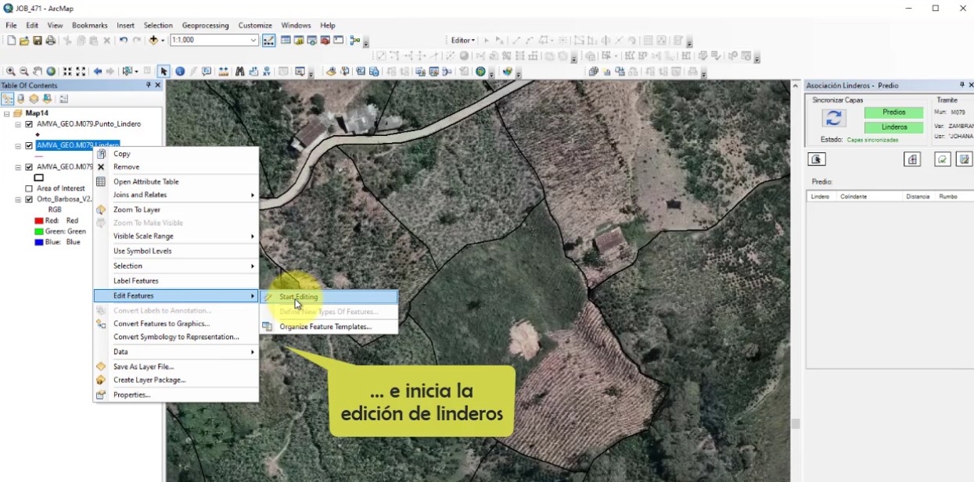
Task: Activate the Pan hand tool
Action: [38, 71]
